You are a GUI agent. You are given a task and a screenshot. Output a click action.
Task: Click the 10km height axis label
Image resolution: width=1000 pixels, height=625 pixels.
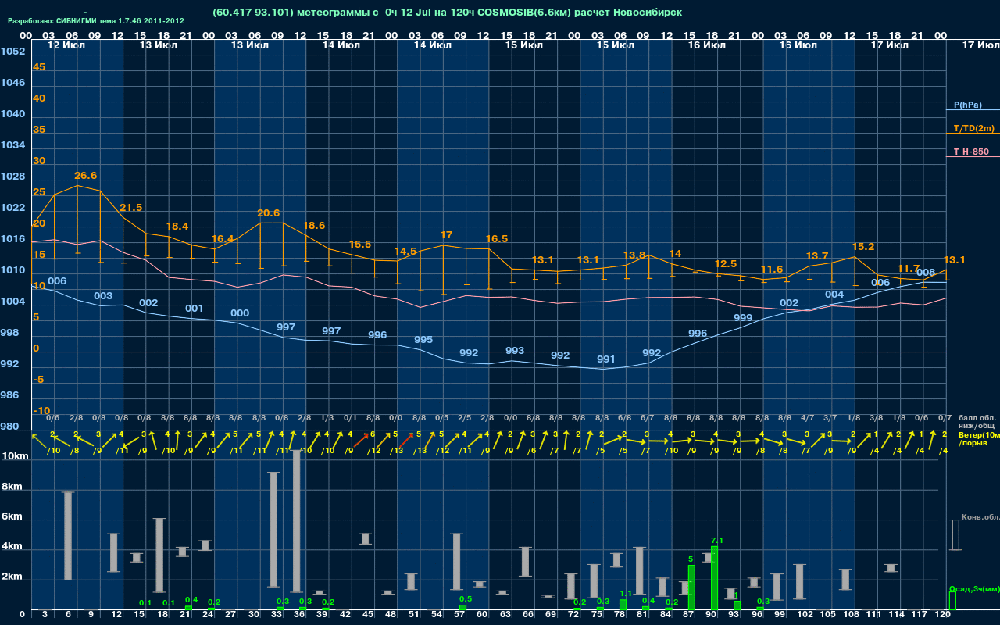pyautogui.click(x=16, y=456)
